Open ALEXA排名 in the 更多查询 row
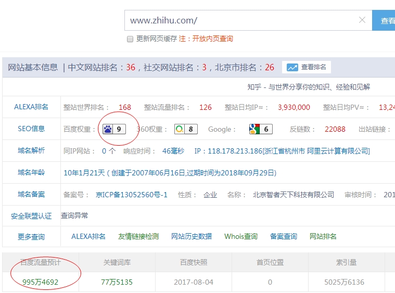The height and width of the screenshot is (293, 395). 88,236
